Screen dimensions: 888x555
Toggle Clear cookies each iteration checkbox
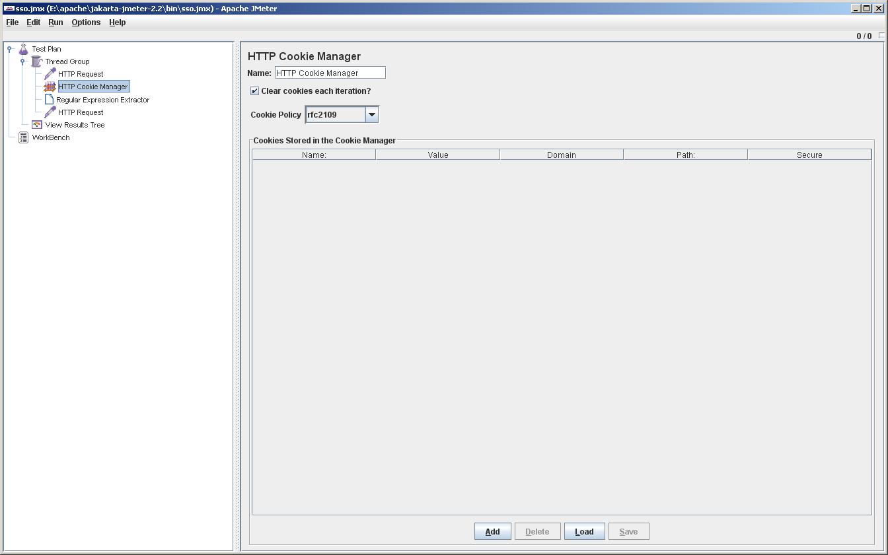[254, 91]
